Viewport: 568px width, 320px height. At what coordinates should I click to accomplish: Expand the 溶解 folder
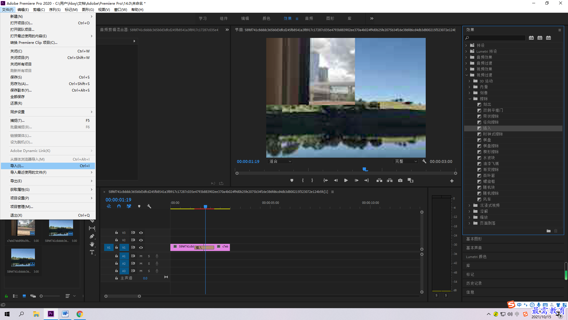click(x=469, y=211)
